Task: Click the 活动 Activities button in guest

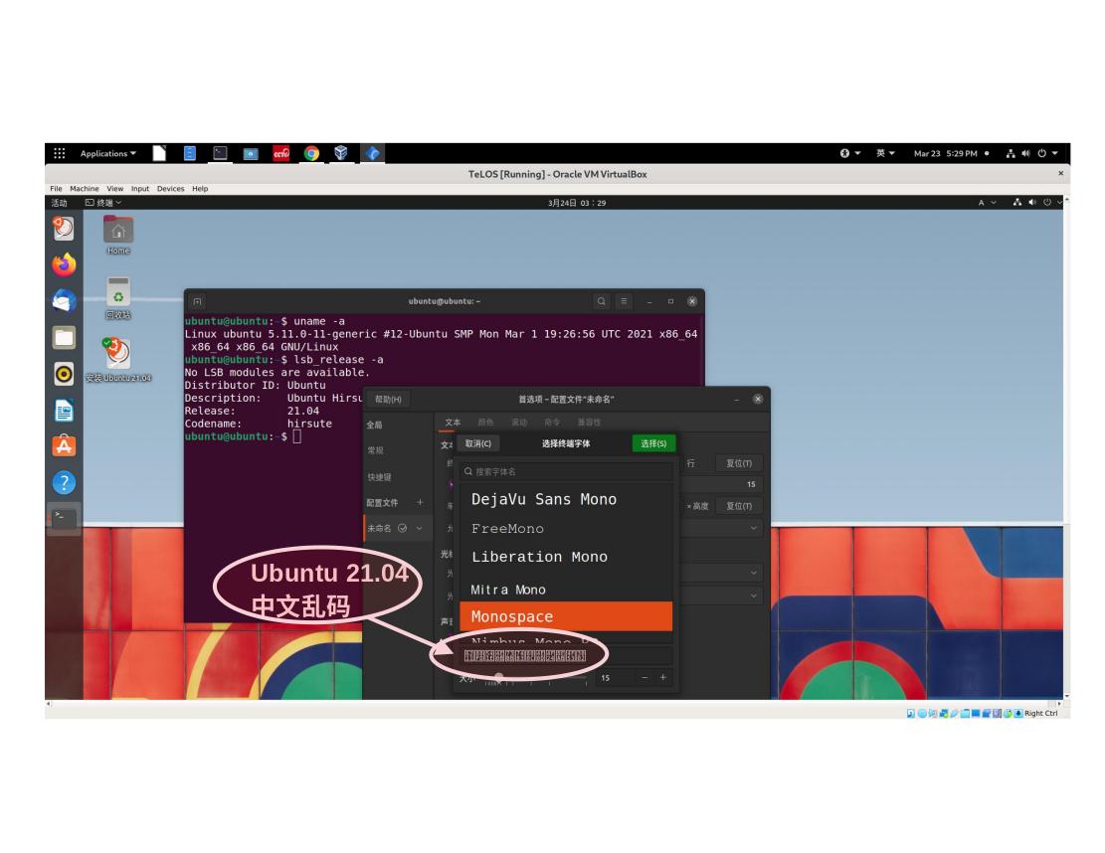Action: click(60, 202)
